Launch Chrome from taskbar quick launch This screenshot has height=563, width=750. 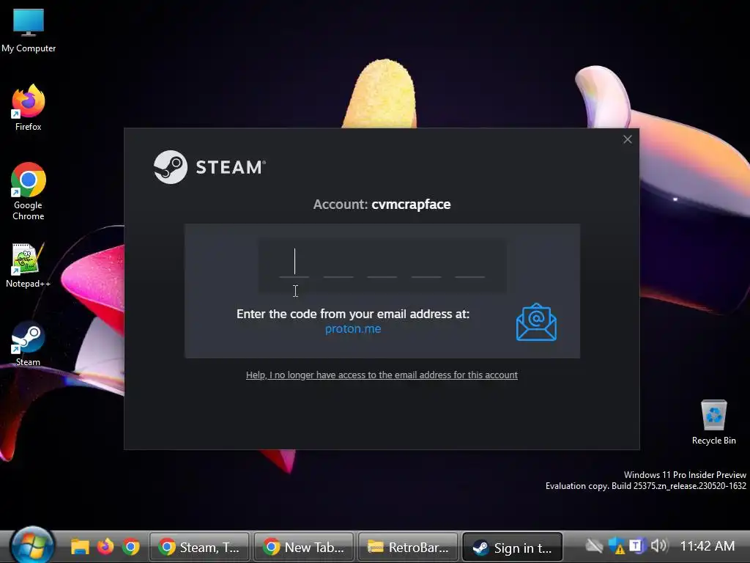pos(130,546)
